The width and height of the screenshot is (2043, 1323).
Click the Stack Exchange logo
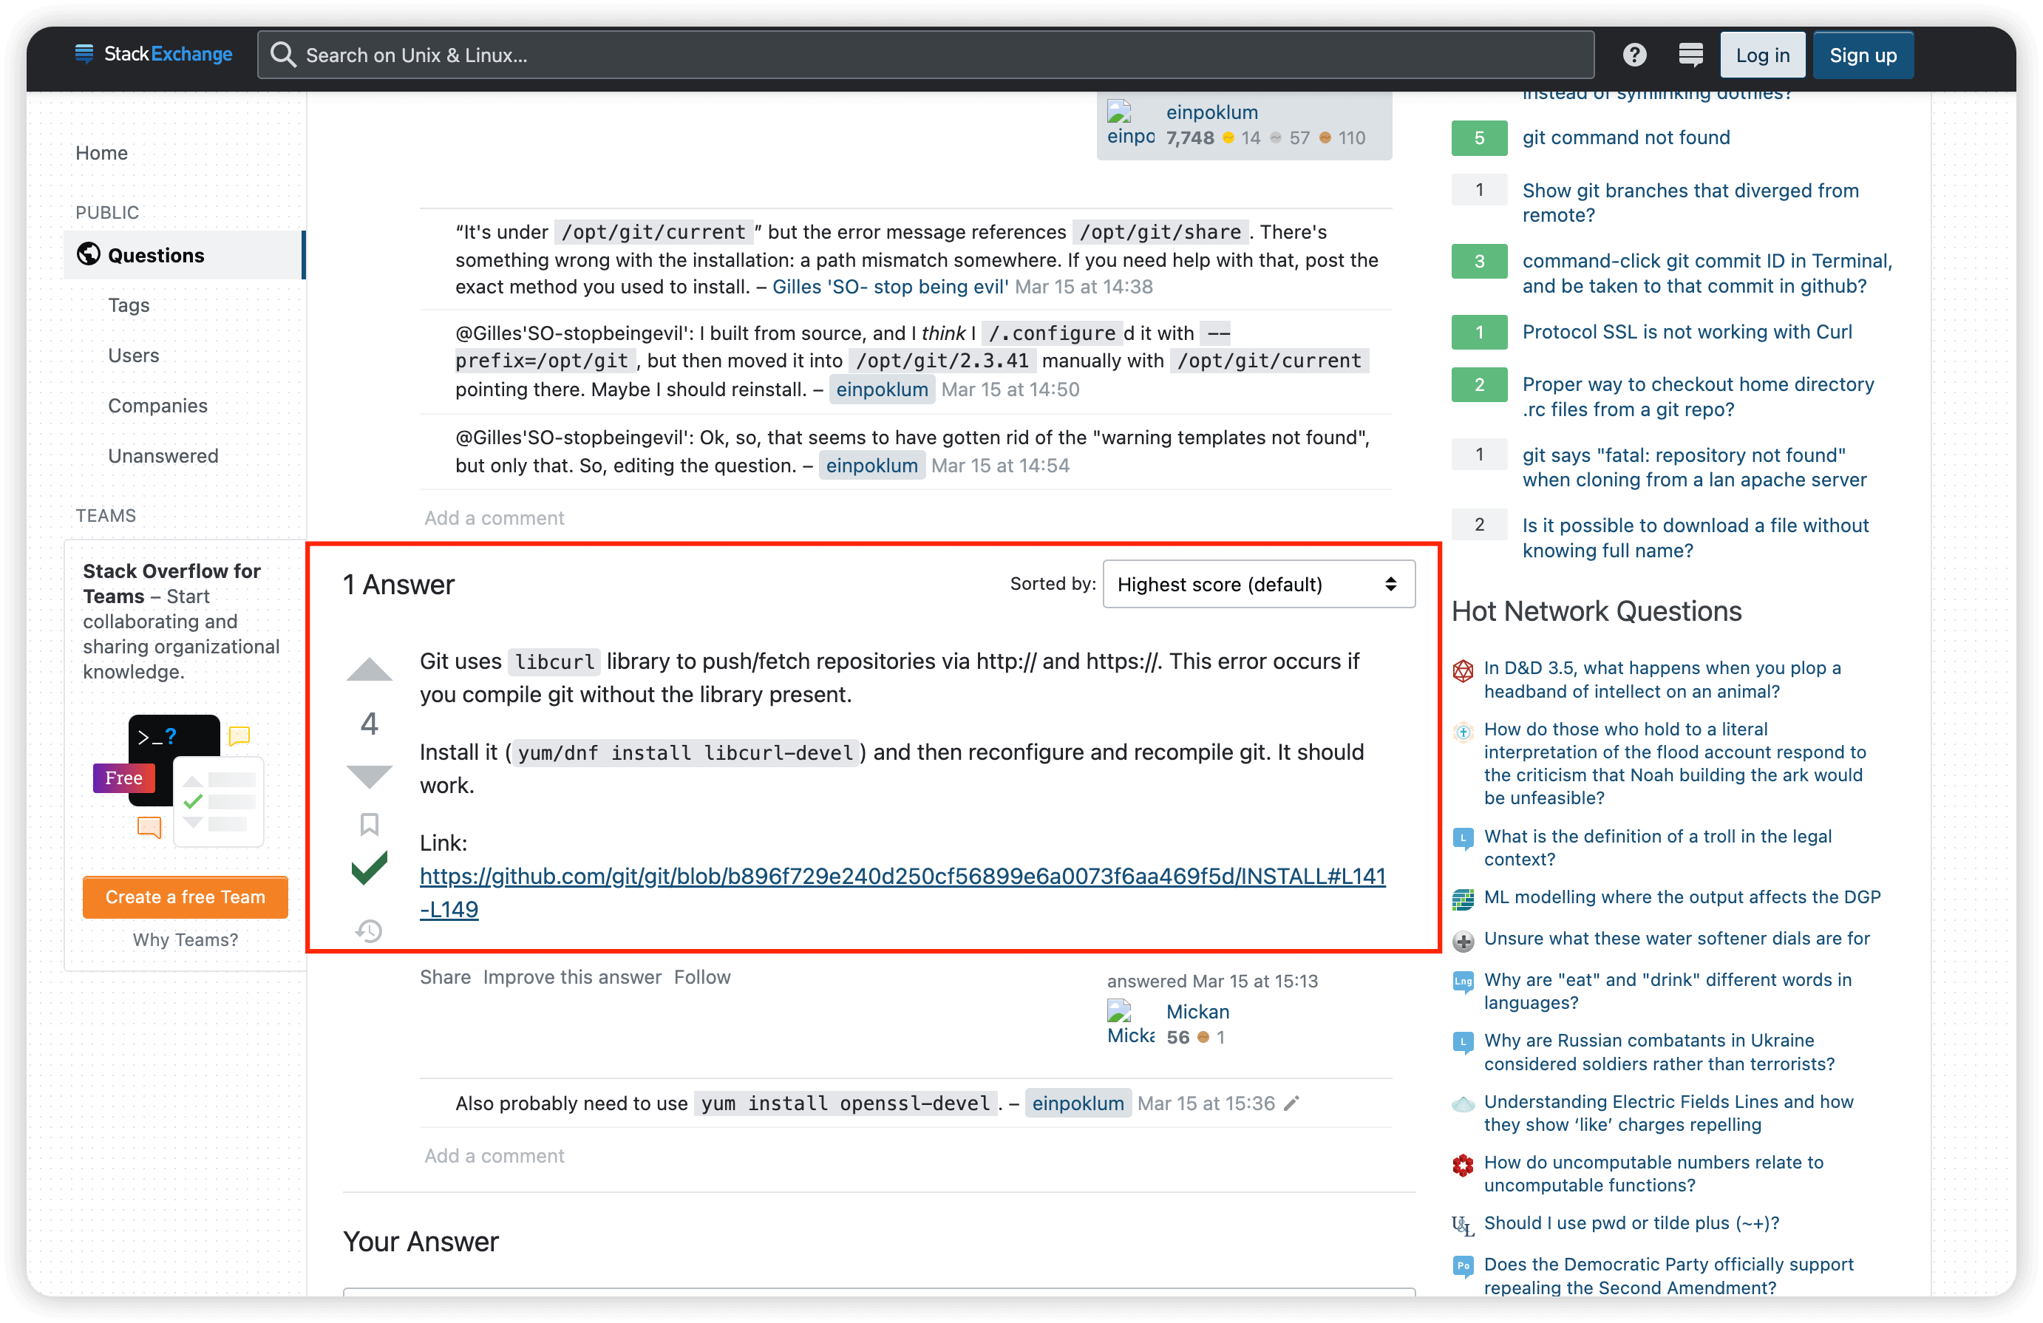(154, 54)
